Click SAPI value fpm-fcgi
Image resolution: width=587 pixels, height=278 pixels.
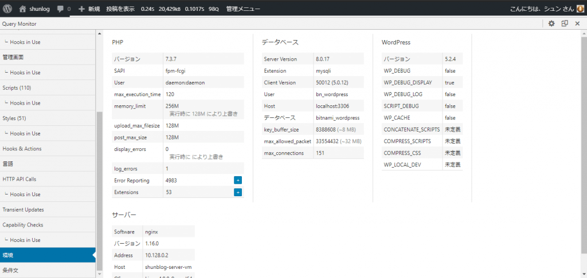pos(174,70)
